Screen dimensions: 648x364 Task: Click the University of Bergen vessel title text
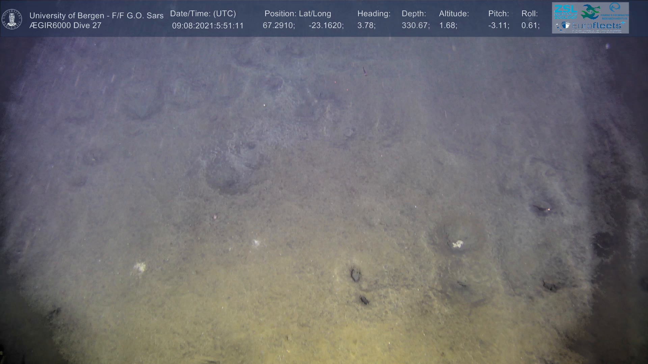point(96,16)
